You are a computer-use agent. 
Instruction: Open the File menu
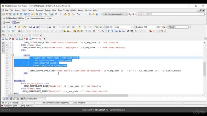(x=6, y=10)
